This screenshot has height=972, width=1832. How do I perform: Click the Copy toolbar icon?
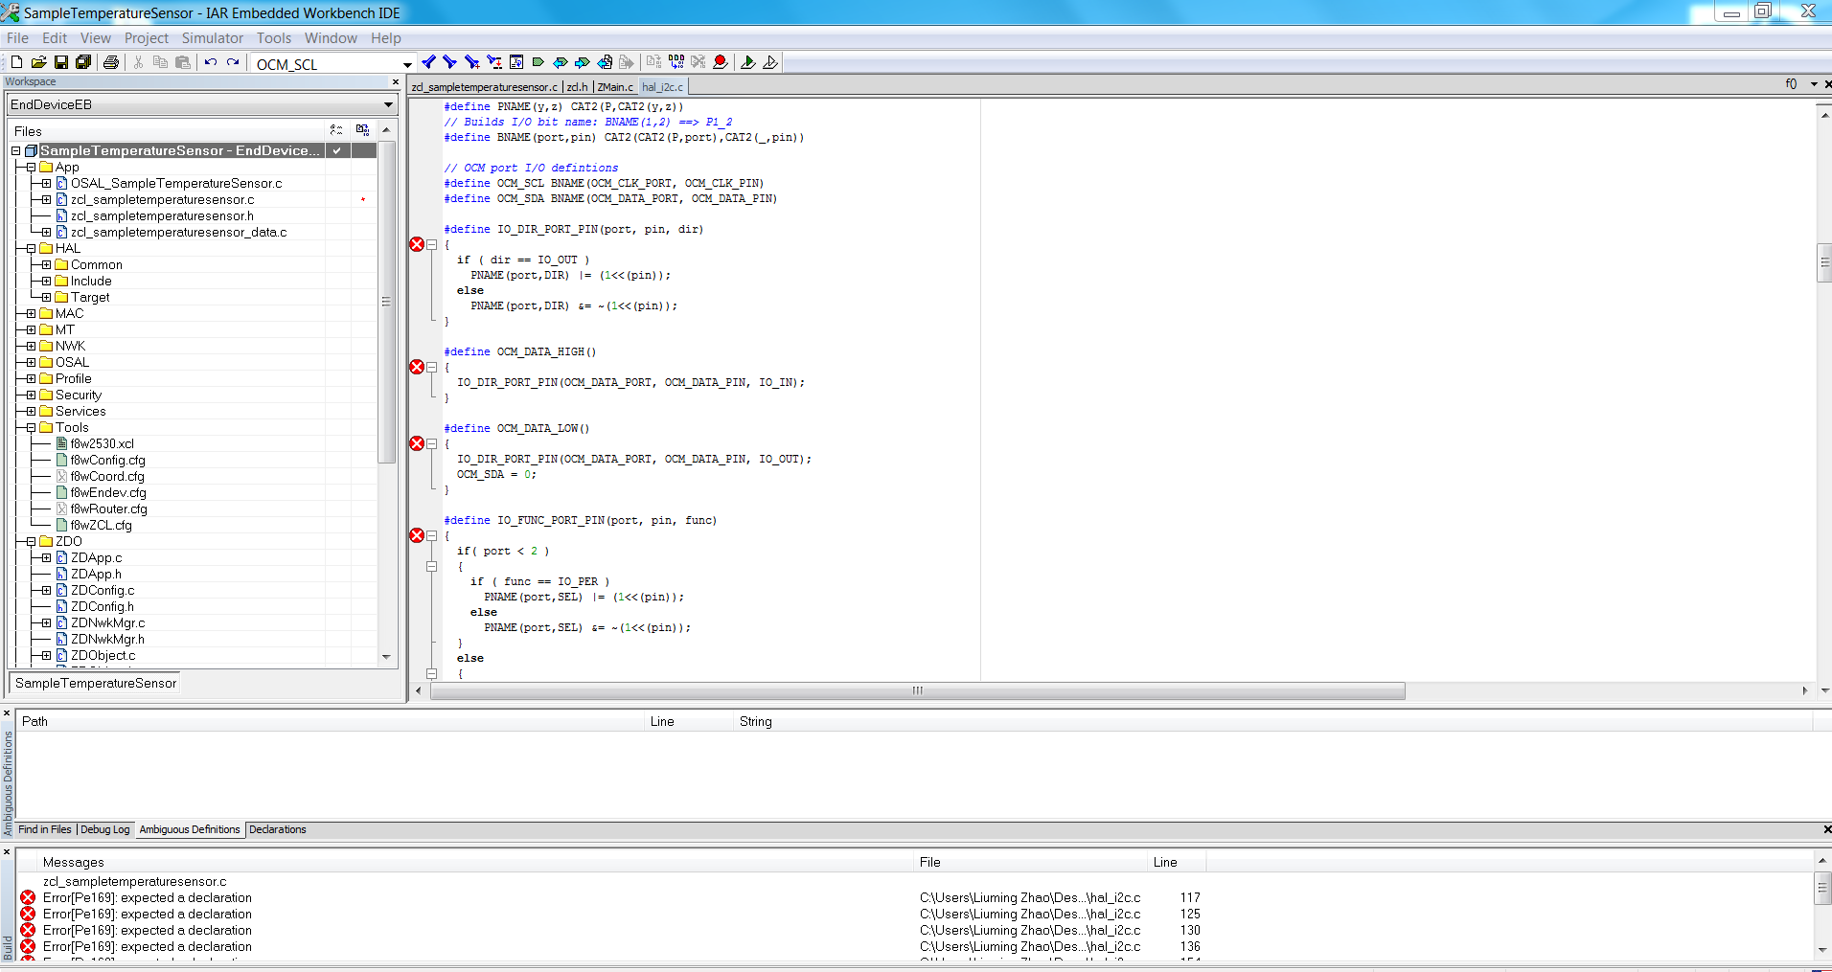(x=160, y=62)
